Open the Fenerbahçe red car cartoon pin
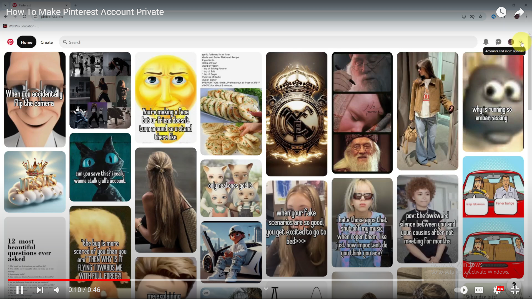This screenshot has height=299, width=532. click(493, 217)
